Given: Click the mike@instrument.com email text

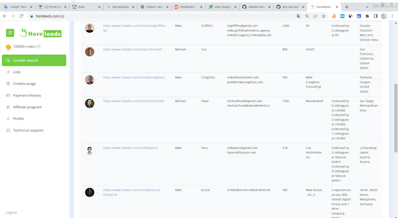Looking at the screenshot, I should (x=243, y=77).
